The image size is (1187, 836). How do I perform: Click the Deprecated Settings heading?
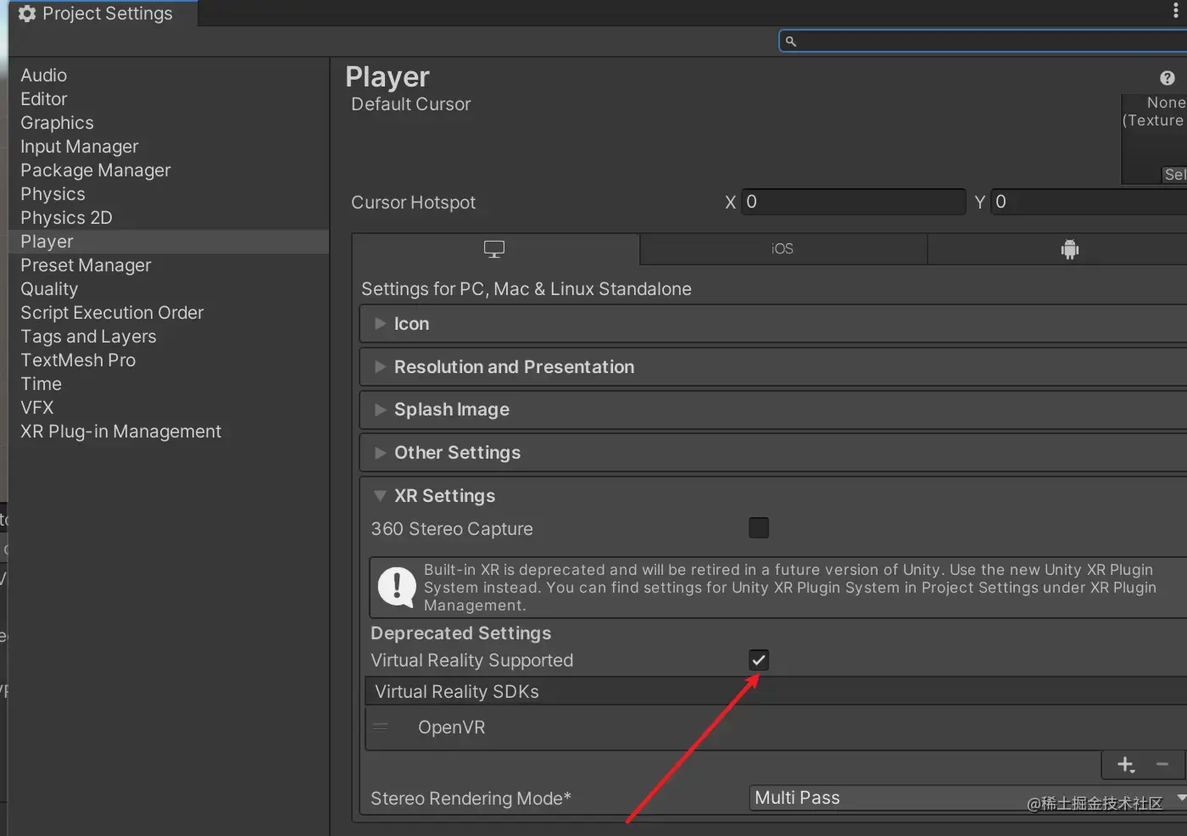(x=460, y=633)
